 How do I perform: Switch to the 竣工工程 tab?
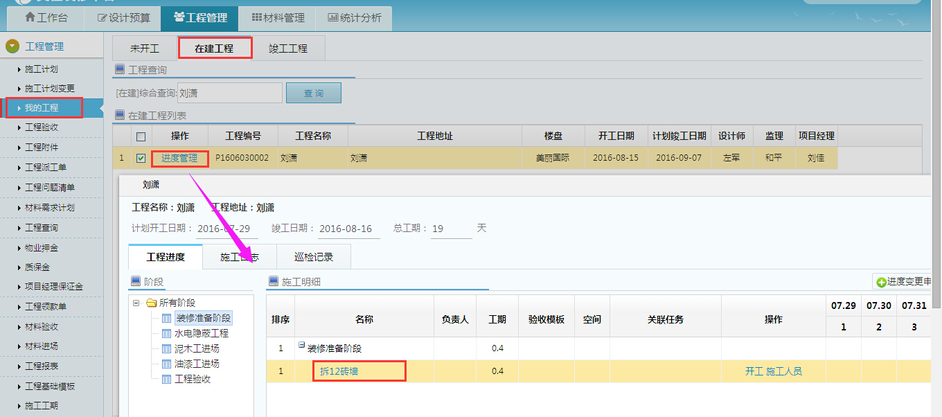287,48
